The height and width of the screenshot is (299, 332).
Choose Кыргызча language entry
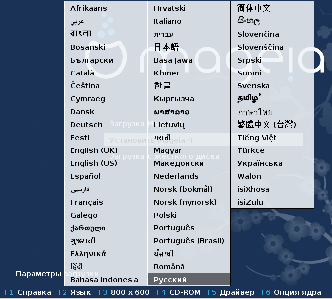(x=174, y=99)
